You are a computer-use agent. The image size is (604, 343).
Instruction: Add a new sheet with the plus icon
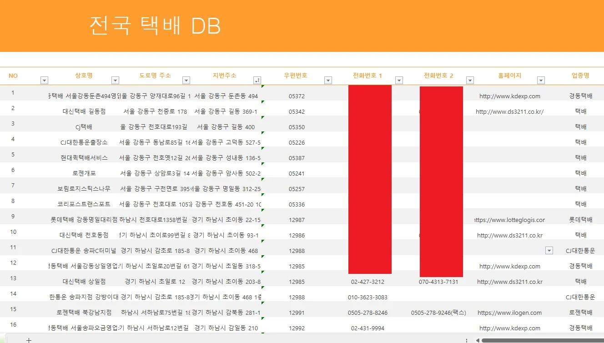29,340
